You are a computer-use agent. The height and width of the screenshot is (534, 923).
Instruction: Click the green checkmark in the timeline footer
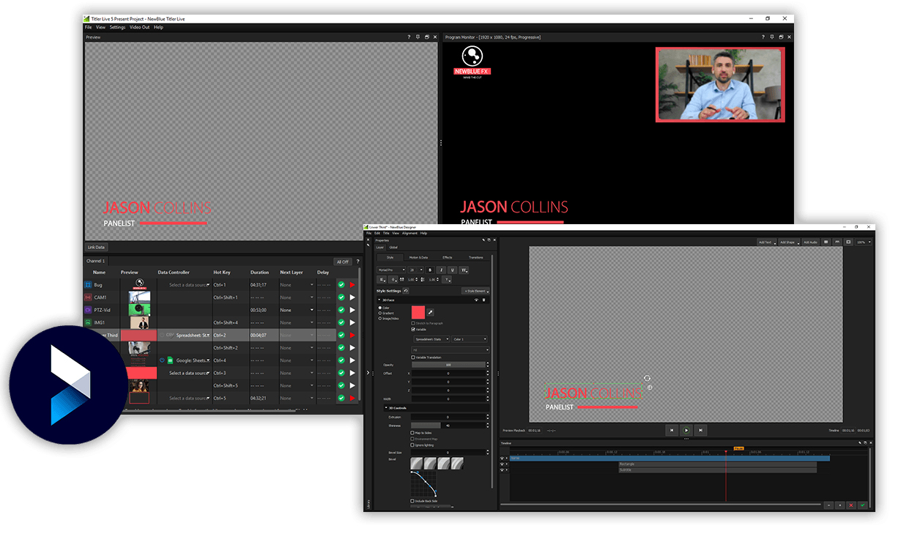click(862, 505)
